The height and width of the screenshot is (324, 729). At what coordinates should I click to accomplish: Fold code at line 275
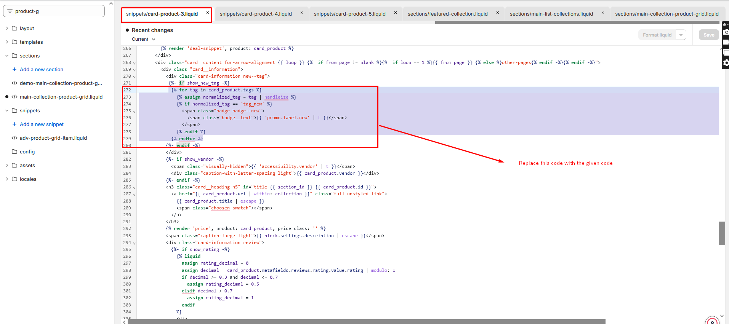(134, 111)
